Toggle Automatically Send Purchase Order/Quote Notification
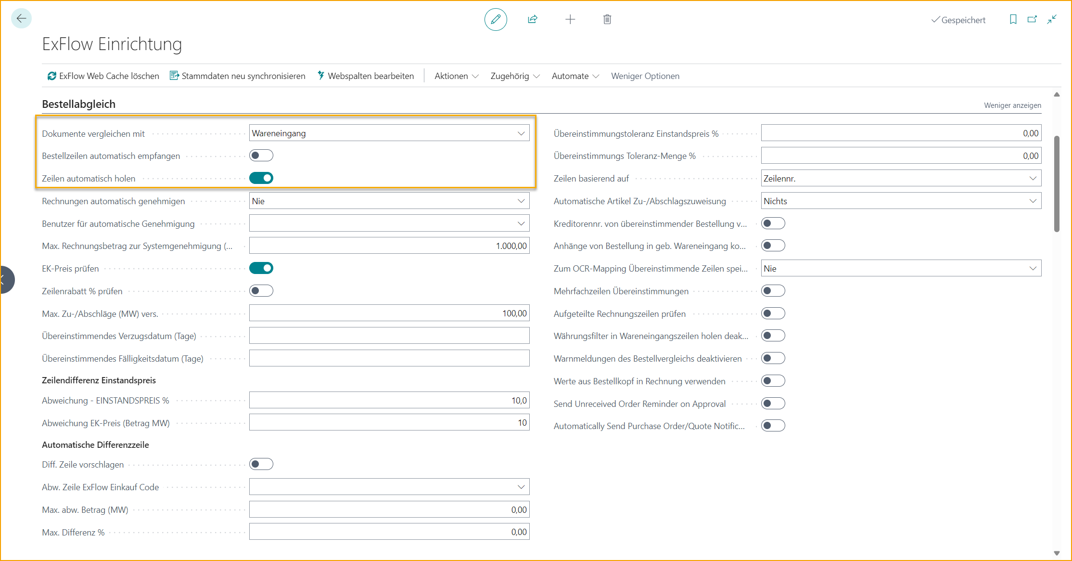Image resolution: width=1072 pixels, height=561 pixels. click(x=773, y=426)
